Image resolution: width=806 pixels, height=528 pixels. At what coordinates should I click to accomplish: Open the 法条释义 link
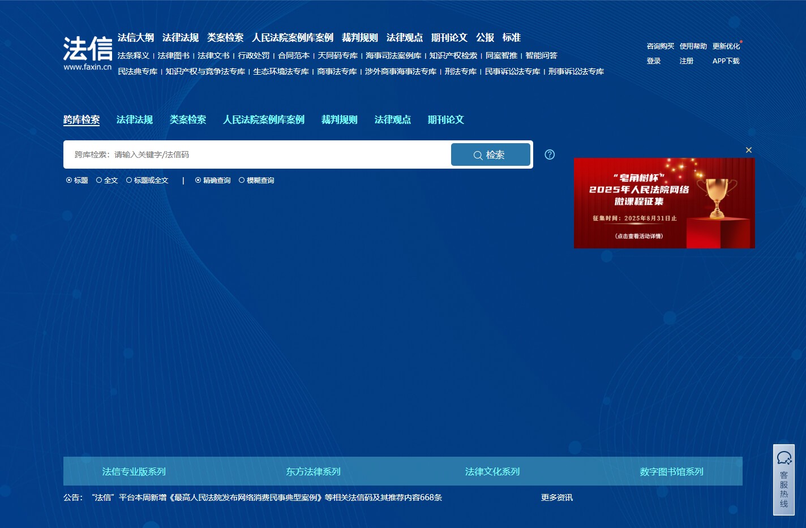pos(134,55)
